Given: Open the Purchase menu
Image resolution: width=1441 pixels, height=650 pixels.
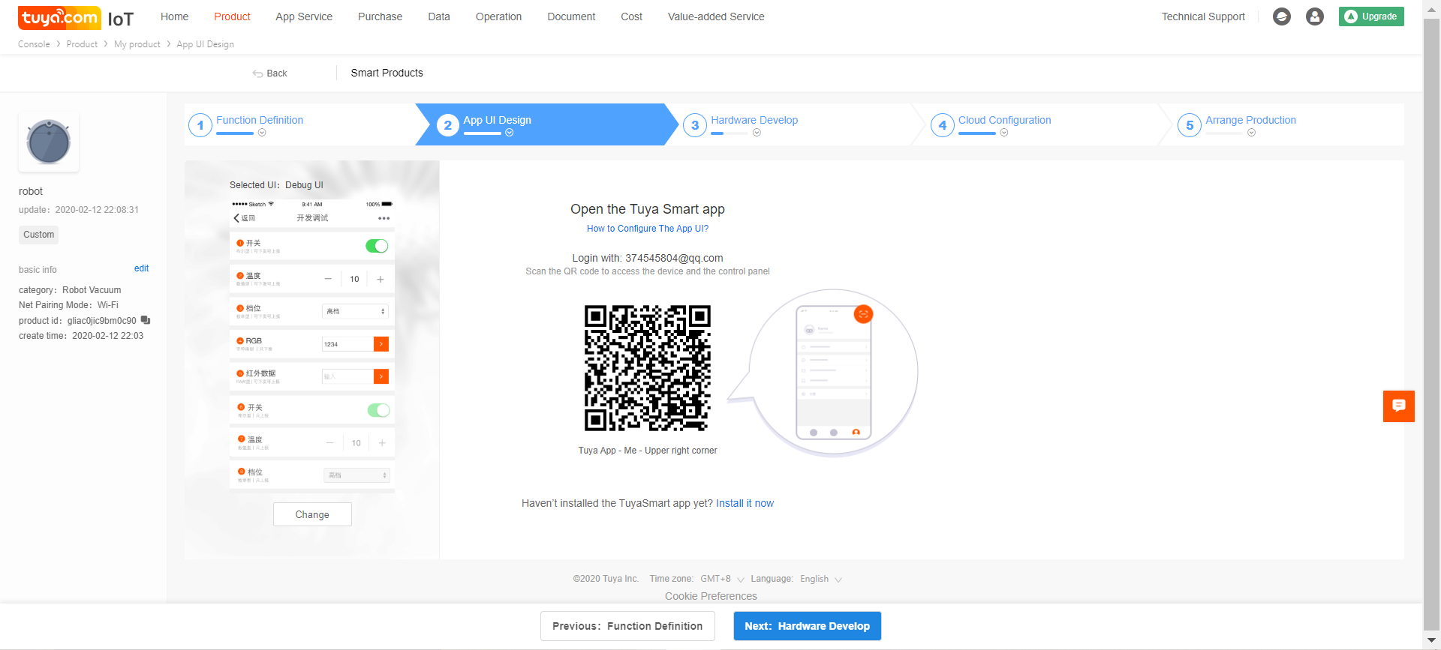Looking at the screenshot, I should 380,16.
